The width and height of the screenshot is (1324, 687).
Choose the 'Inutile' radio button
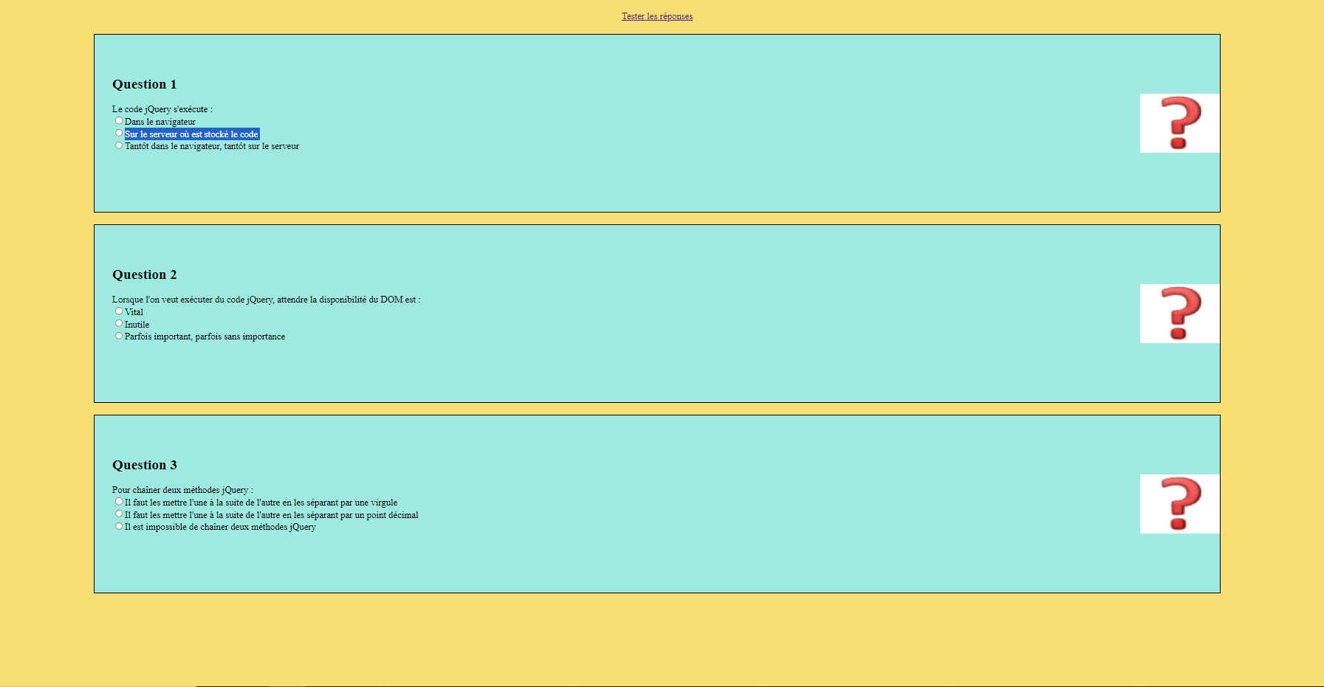tap(119, 323)
